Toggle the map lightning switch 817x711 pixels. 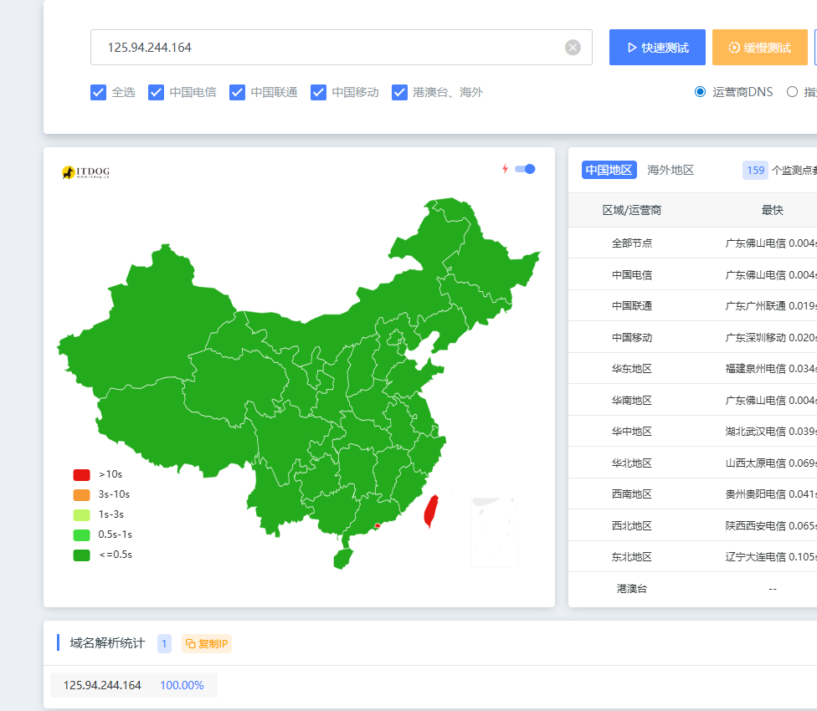click(525, 169)
